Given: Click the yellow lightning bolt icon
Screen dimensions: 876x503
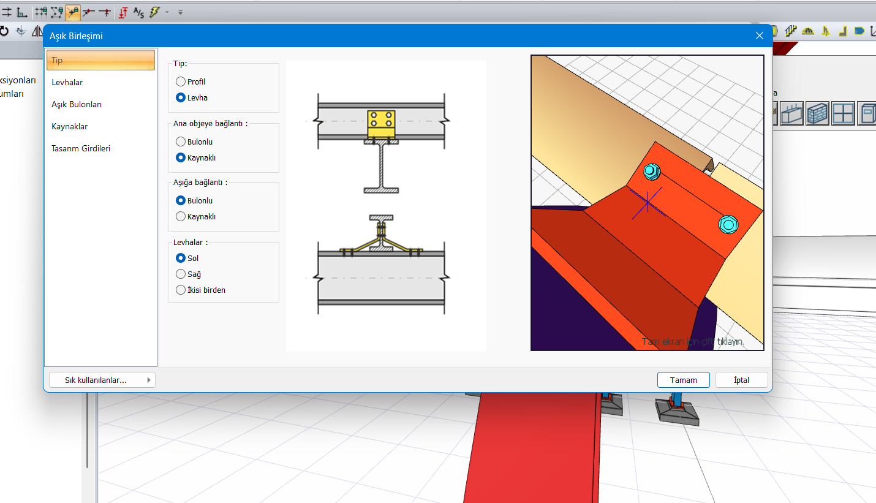Looking at the screenshot, I should pyautogui.click(x=154, y=12).
